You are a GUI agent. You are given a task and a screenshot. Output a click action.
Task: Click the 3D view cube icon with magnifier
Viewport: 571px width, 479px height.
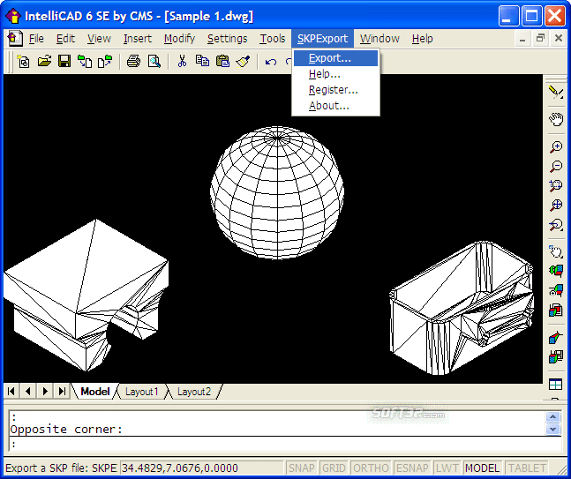click(556, 291)
